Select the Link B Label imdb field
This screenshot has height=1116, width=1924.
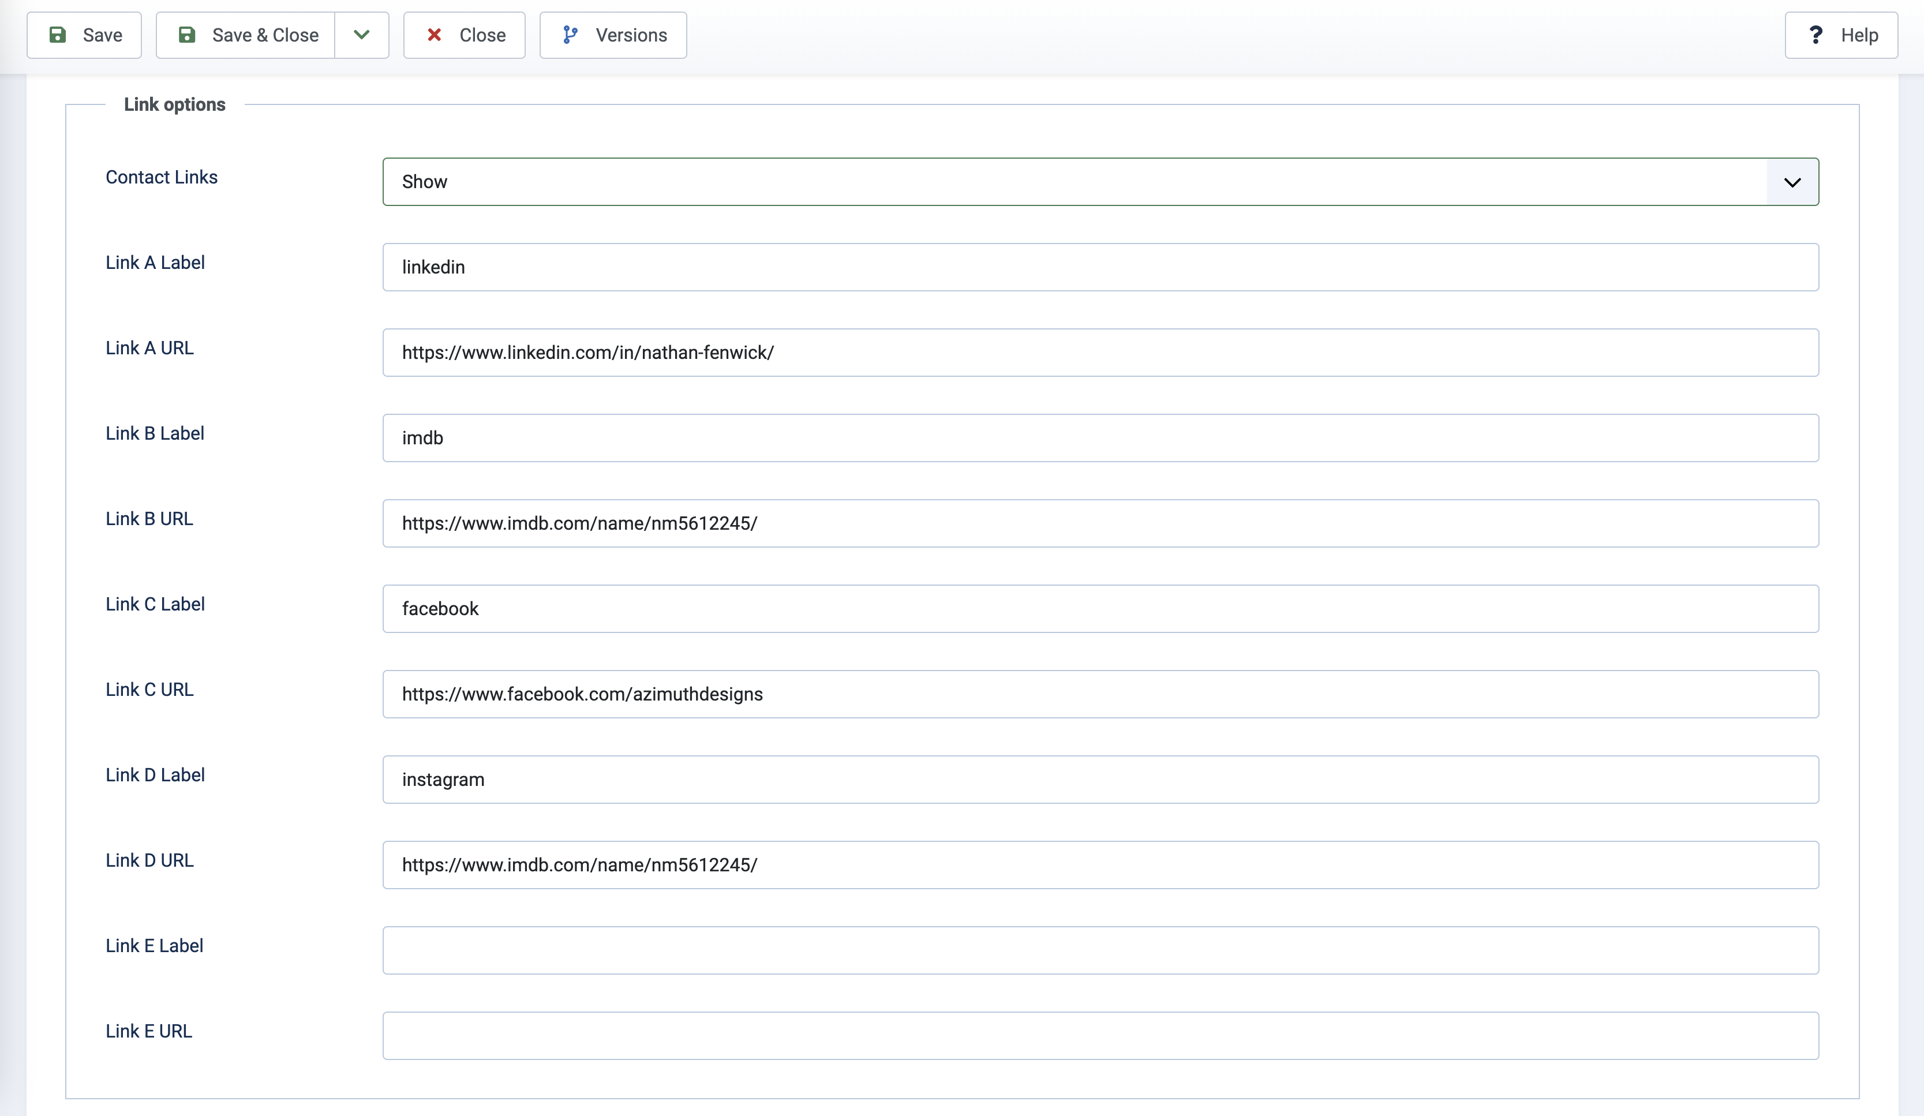[x=1099, y=438]
